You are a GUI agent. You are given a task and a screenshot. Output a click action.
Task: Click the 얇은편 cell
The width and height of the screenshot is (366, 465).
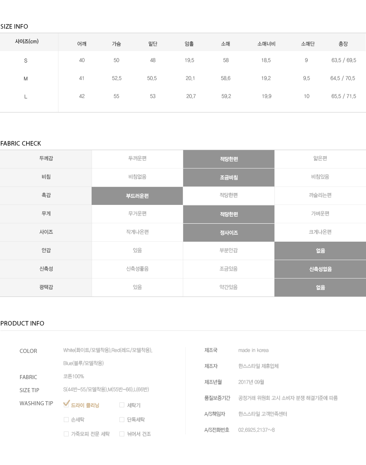(x=320, y=159)
